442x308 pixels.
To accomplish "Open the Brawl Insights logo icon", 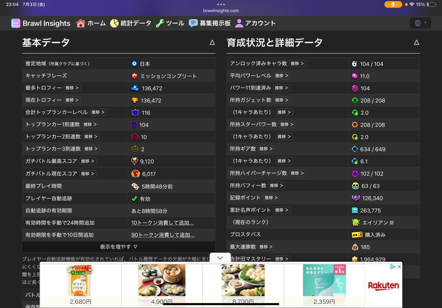I will [15, 23].
